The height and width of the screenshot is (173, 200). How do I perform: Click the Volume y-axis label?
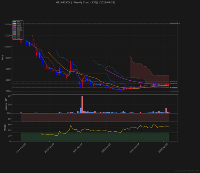6,104
